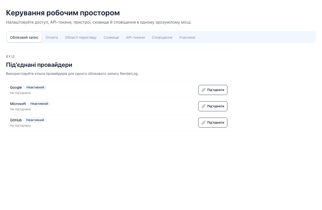The width and height of the screenshot is (322, 210).
Task: Click the link icon in Google's connect button
Action: click(x=204, y=90)
